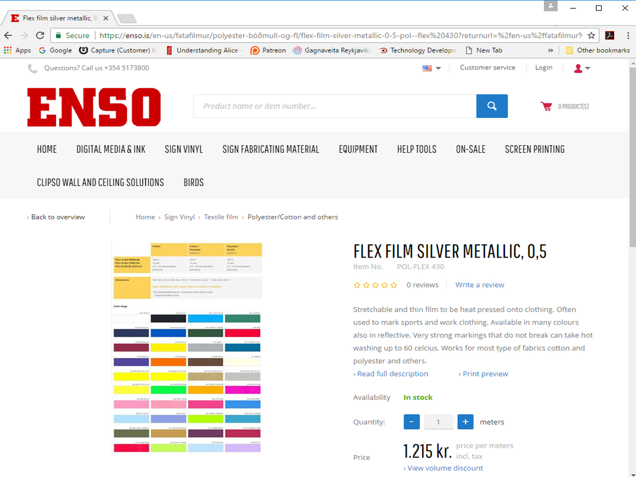The image size is (636, 477).
Task: Click item number POL-FLEX 430
Action: coord(421,266)
